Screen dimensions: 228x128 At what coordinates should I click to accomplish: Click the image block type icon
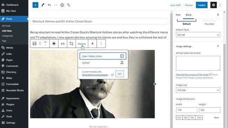coord(35,43)
